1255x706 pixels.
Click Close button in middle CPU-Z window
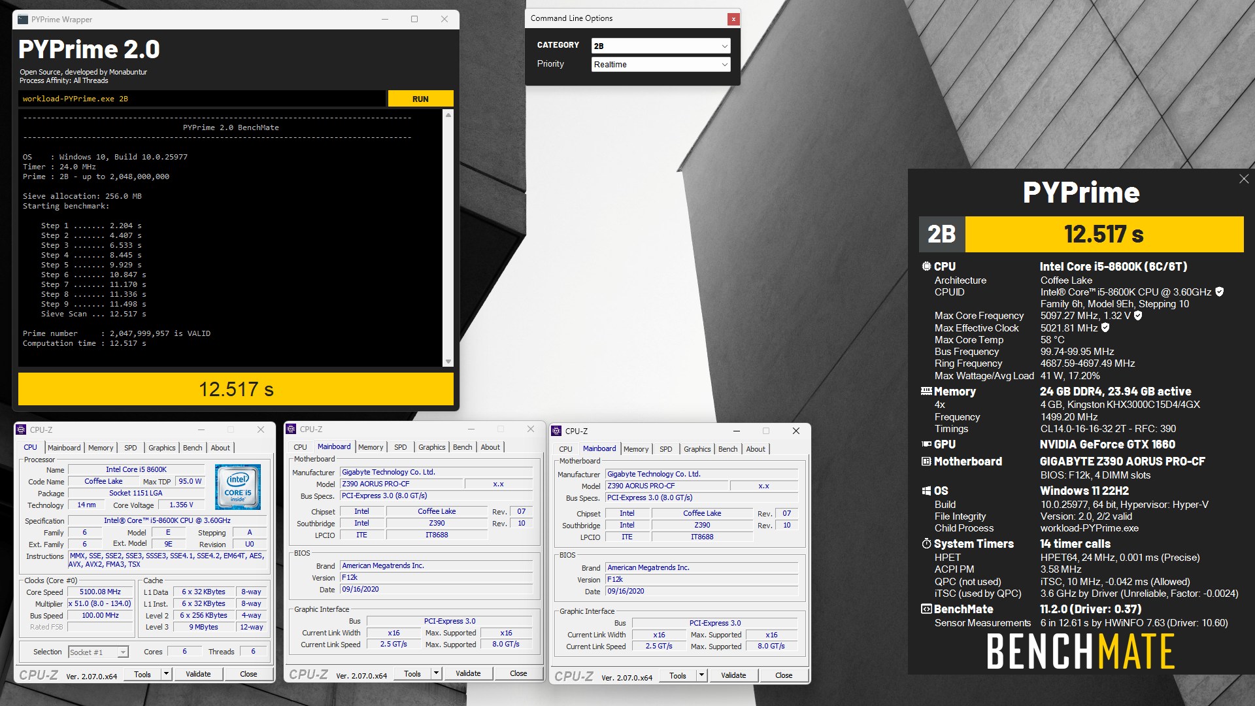[x=518, y=673]
